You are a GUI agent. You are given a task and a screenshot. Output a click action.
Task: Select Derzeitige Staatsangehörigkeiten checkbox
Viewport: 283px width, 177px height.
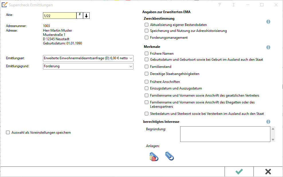click(147, 74)
